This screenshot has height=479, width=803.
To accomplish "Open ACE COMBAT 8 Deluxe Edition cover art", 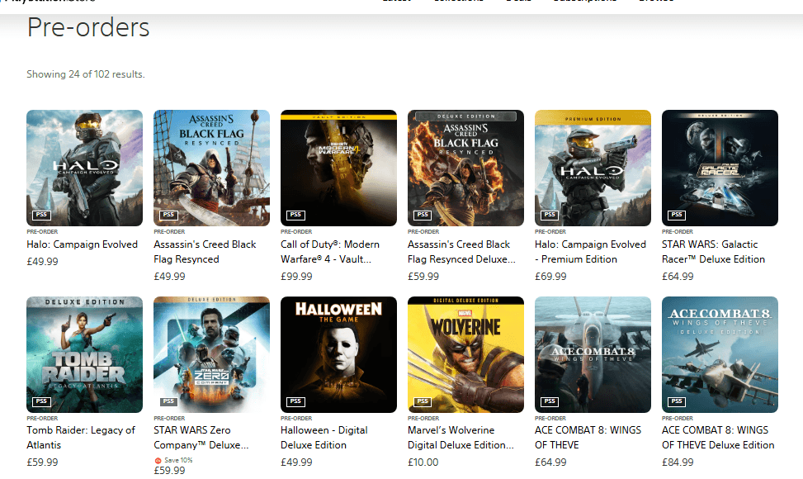I will click(720, 354).
